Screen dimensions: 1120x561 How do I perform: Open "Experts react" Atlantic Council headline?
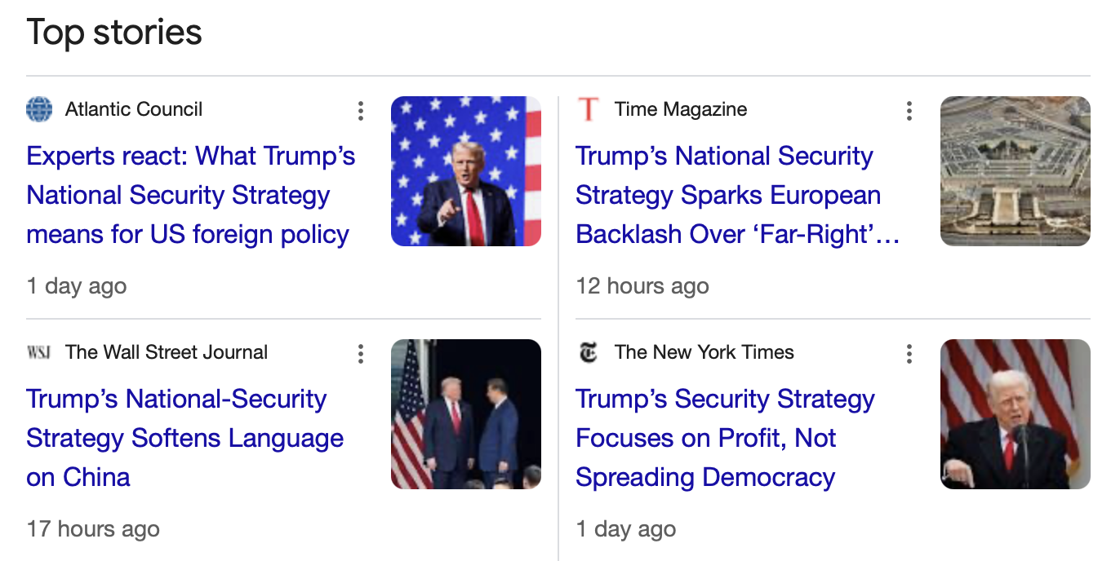[x=190, y=195]
